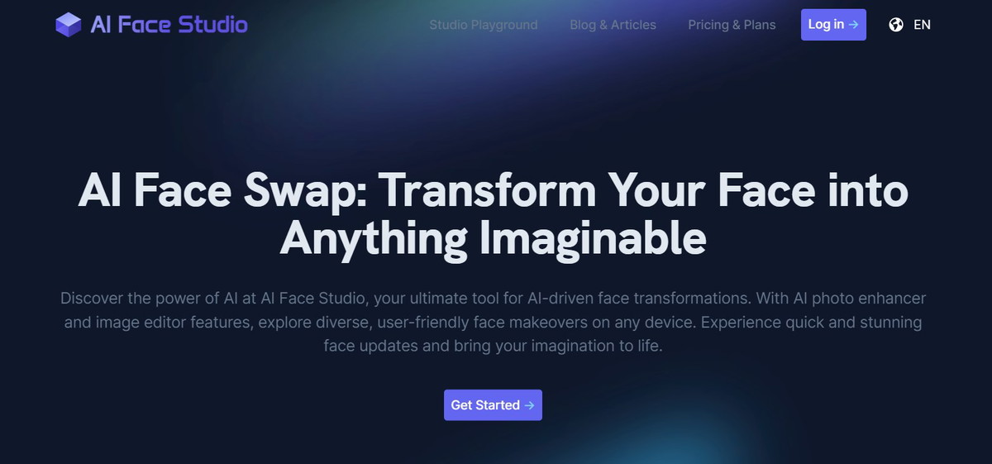Screen dimensions: 992x464
Task: Click the Log in button
Action: (x=833, y=25)
